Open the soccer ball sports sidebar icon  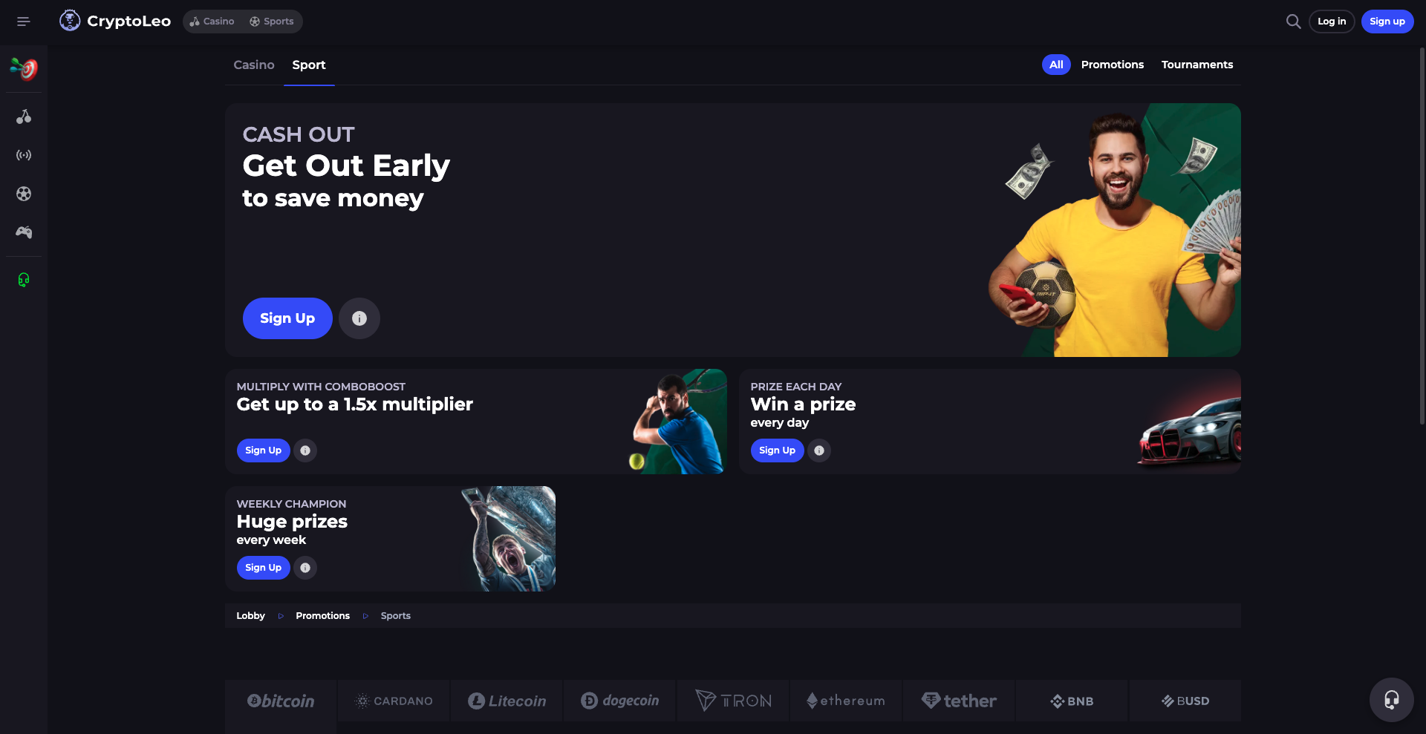click(24, 194)
